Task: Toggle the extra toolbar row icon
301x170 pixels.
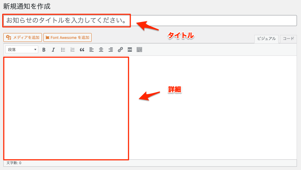Action: [x=139, y=50]
